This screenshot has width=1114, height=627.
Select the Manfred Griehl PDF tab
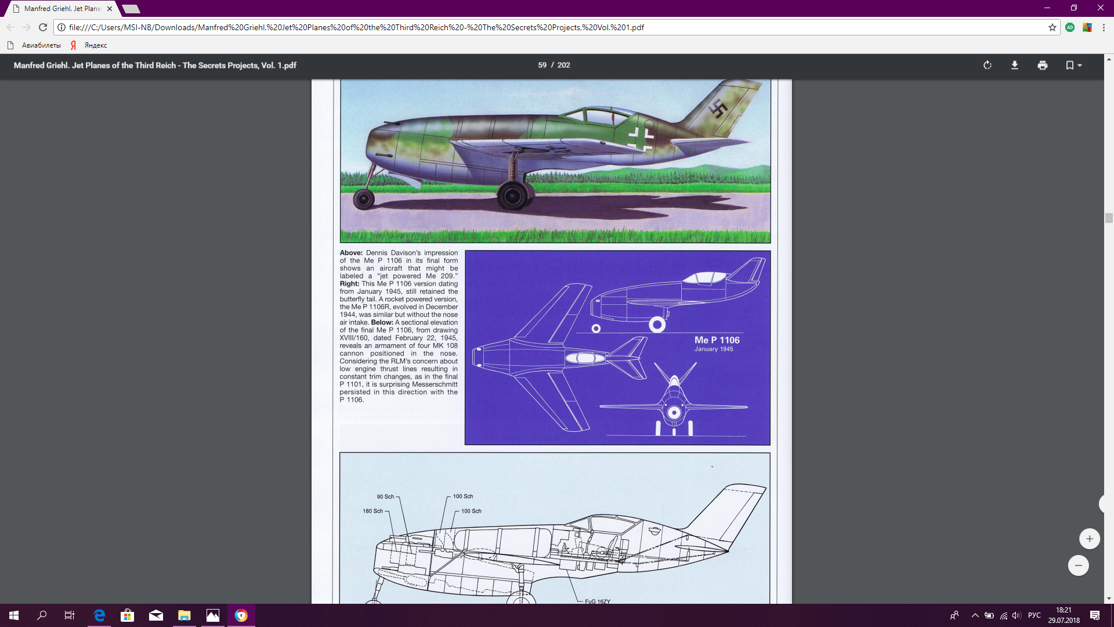click(x=61, y=9)
